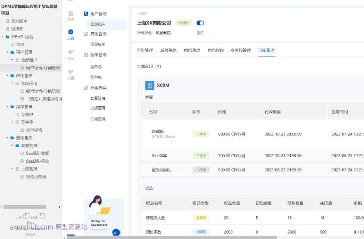Switch to the 角色权限 tab
This screenshot has height=239, width=364.
point(216,50)
